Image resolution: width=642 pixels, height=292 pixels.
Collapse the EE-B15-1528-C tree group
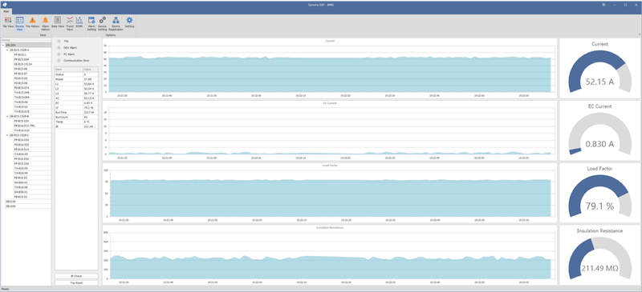pyautogui.click(x=7, y=135)
